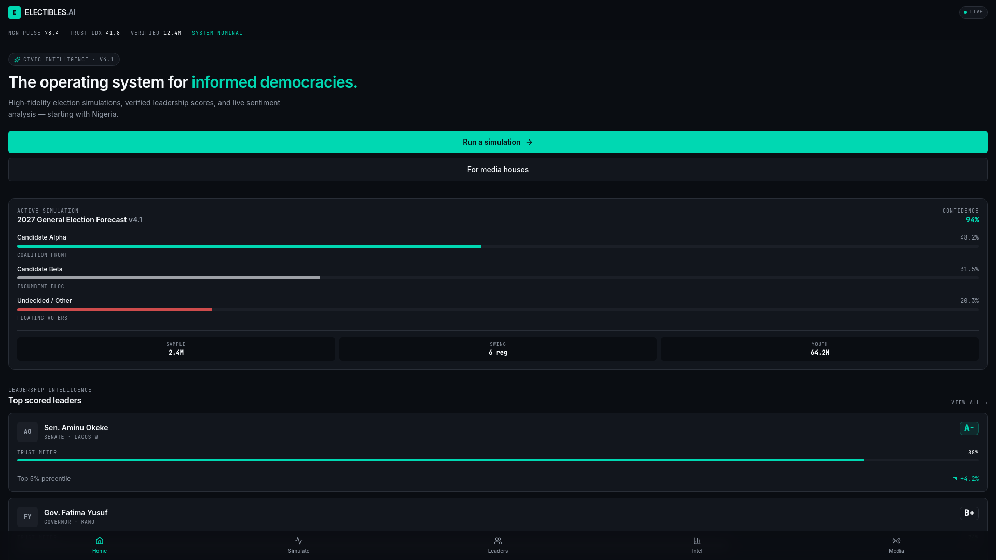This screenshot has height=560, width=996.
Task: Switch to the Media tab label
Action: coord(896,551)
